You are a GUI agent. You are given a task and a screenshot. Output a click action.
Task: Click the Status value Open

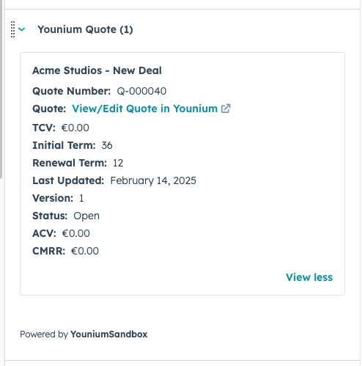pos(86,216)
